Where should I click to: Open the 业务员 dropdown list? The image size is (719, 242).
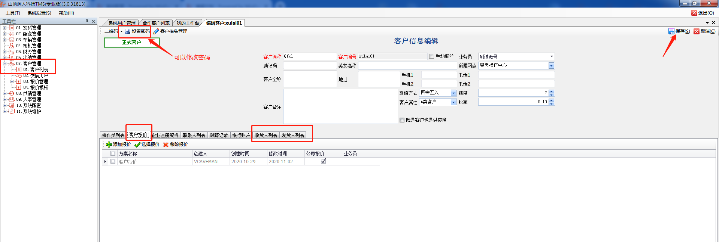[x=552, y=56]
